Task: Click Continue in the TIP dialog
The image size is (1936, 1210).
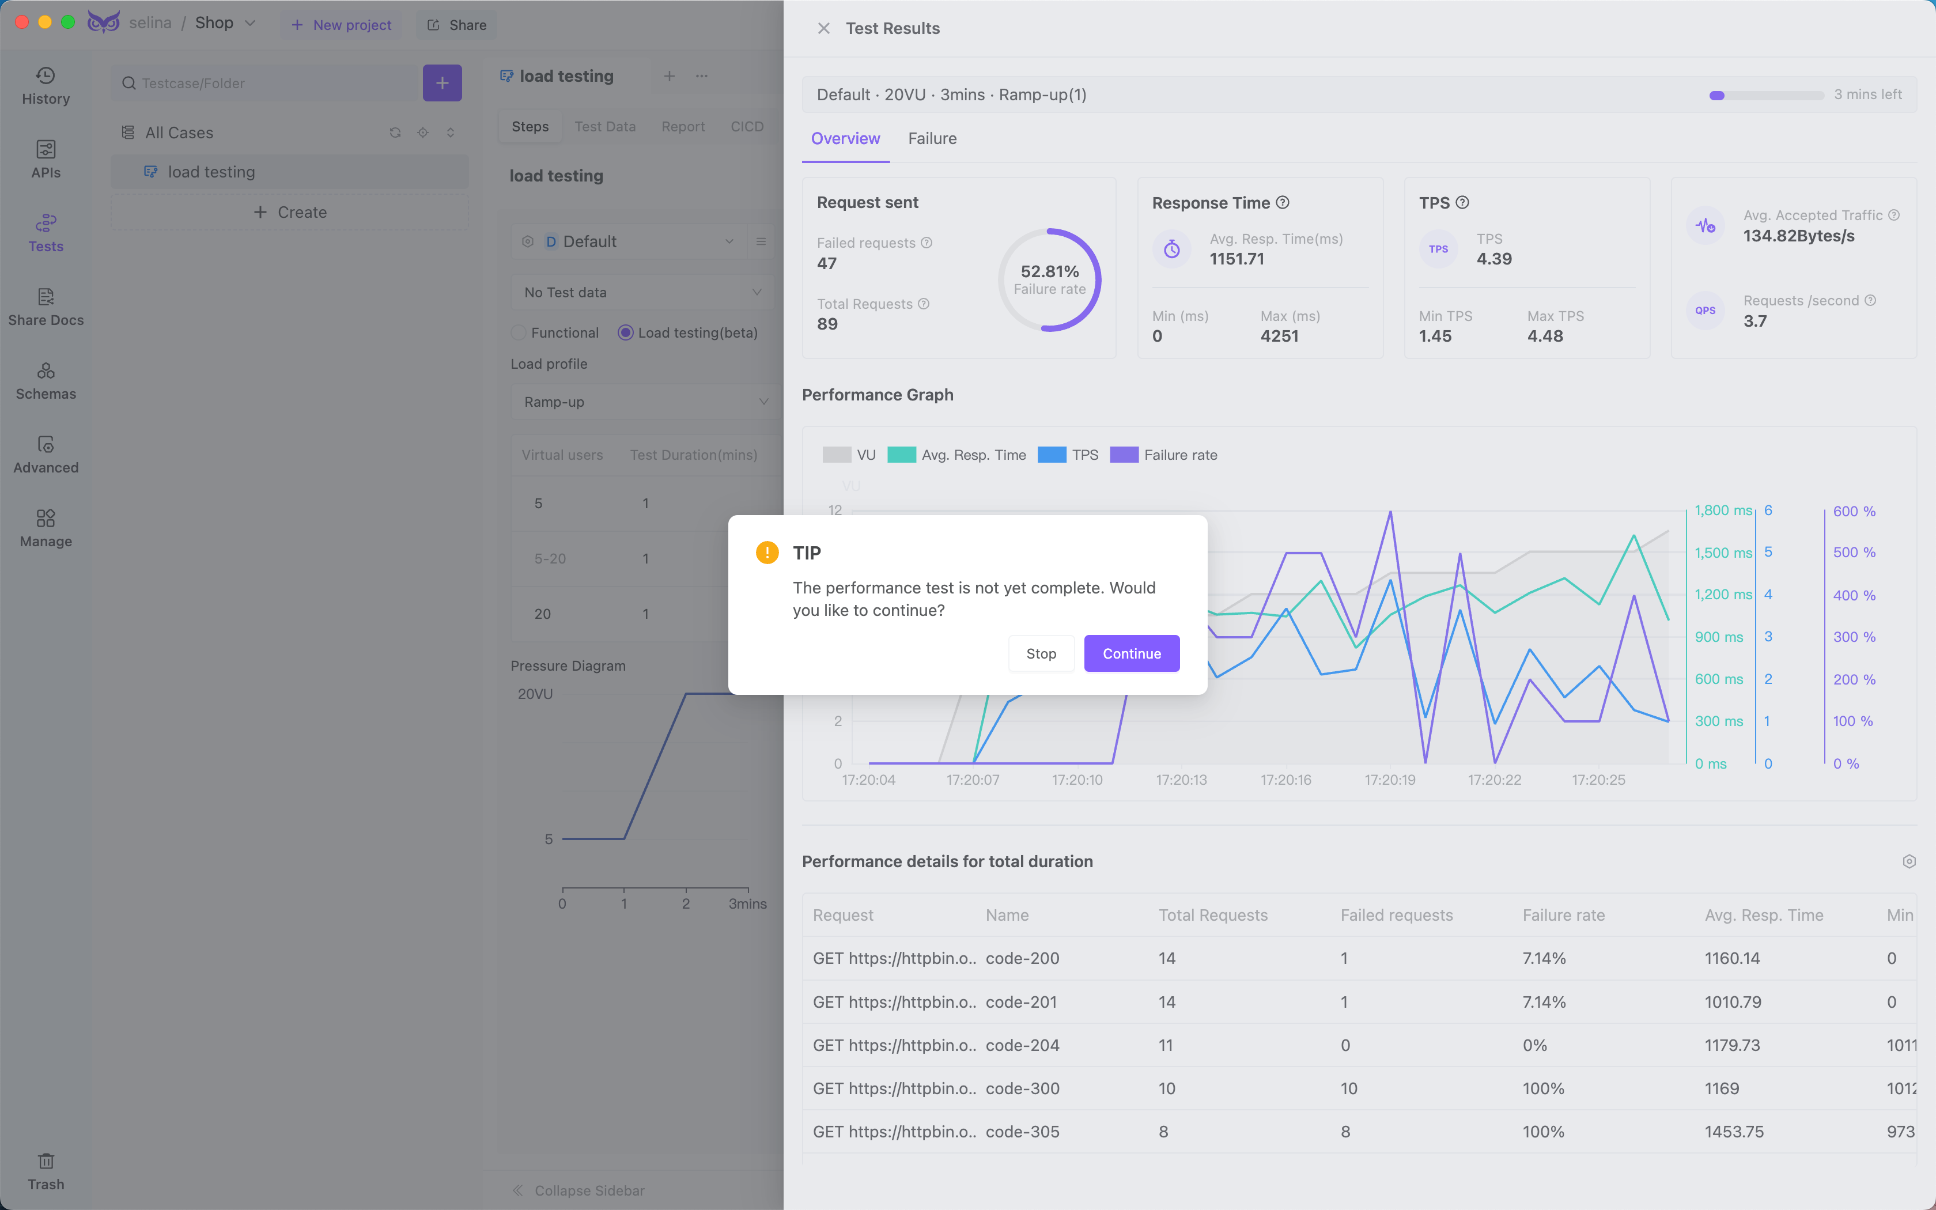Action: click(1132, 654)
